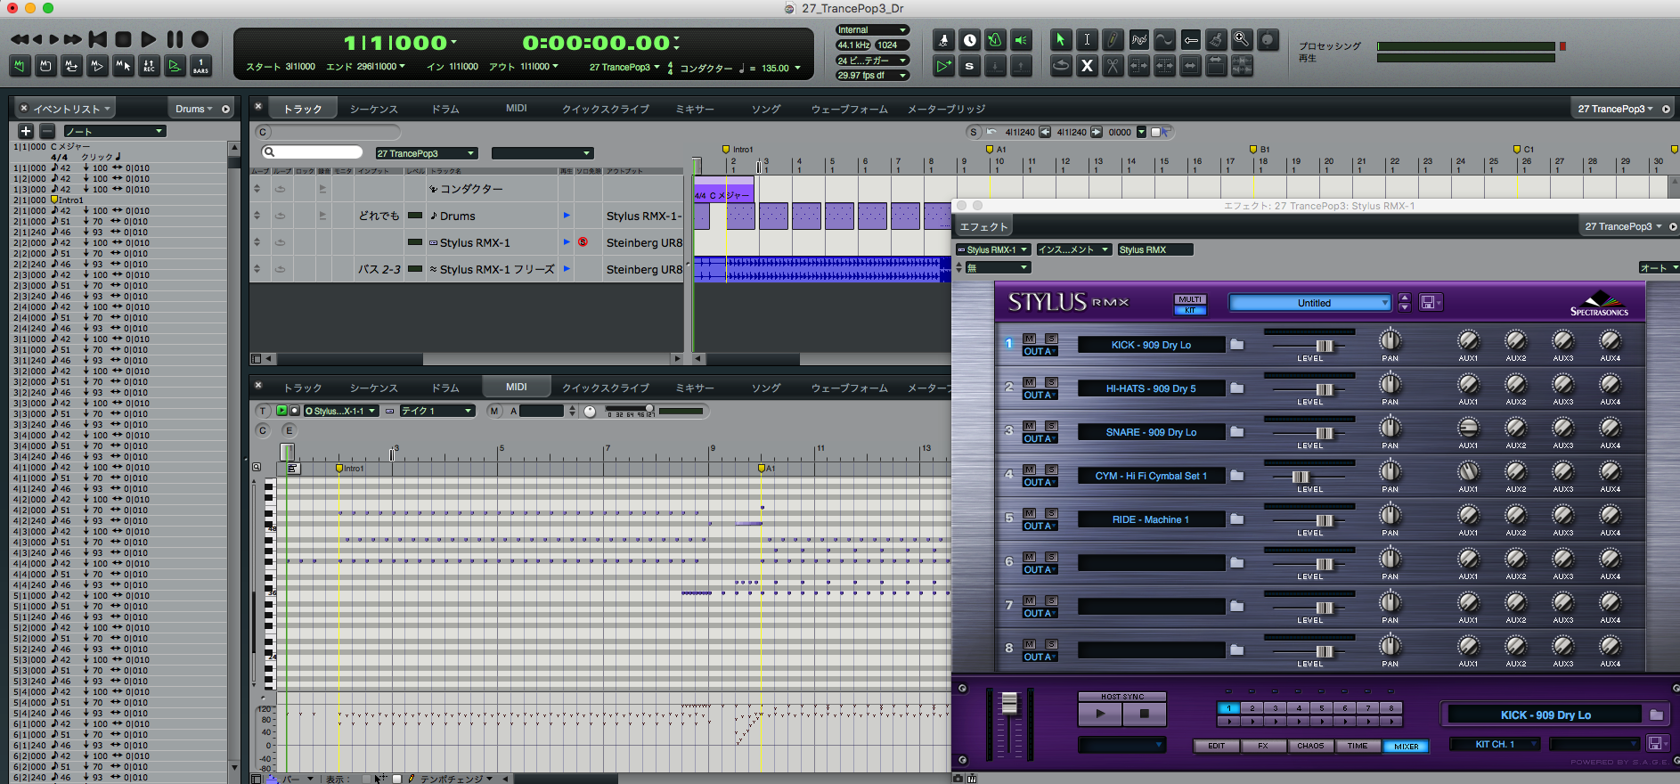1680x784 pixels.
Task: Click the CHAOS page button in Stylus RMX
Action: click(1310, 746)
